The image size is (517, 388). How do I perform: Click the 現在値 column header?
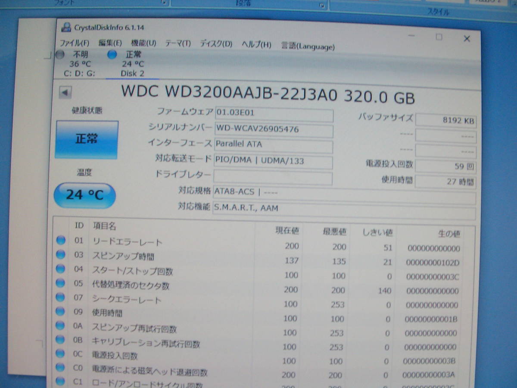[287, 230]
